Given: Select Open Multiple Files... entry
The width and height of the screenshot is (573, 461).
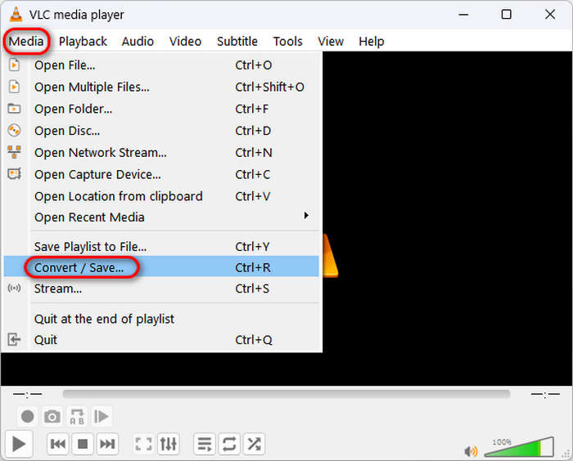Looking at the screenshot, I should coord(161,87).
